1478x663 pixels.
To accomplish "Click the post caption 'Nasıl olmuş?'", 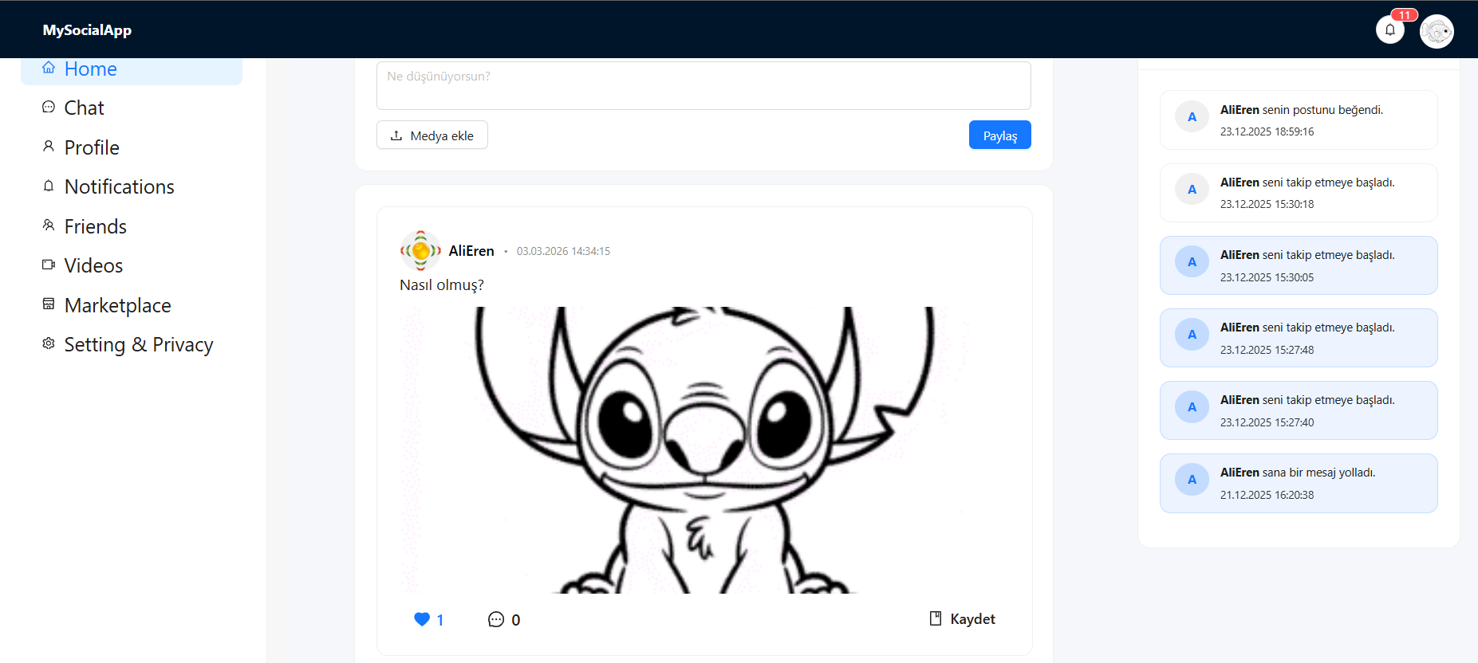I will pyautogui.click(x=442, y=285).
